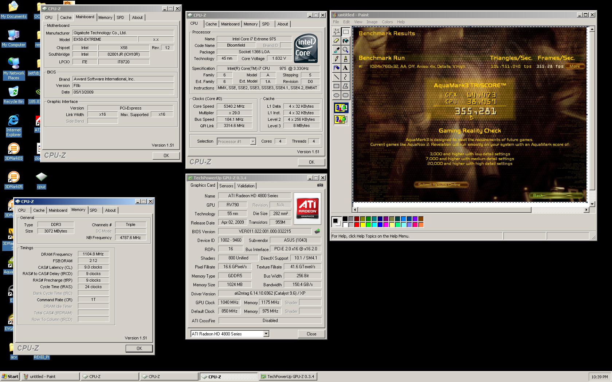Click the Paint vertical scrollbar down arrow
Image resolution: width=612 pixels, height=382 pixels.
592,204
